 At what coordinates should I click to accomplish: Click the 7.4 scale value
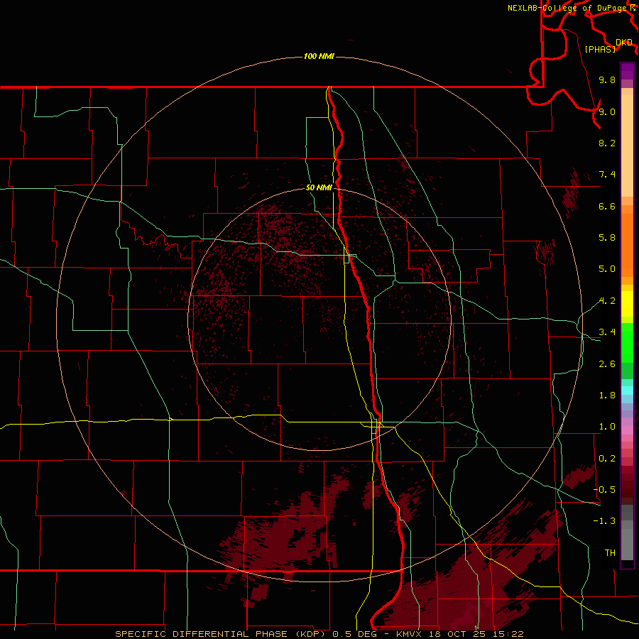click(607, 175)
